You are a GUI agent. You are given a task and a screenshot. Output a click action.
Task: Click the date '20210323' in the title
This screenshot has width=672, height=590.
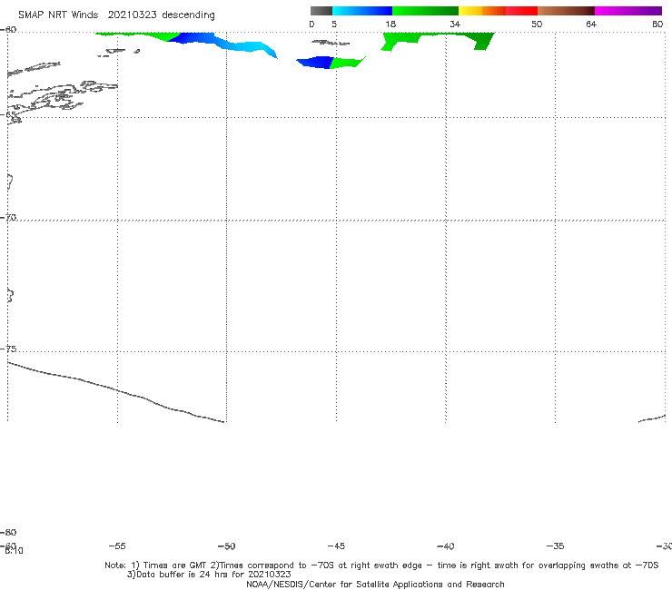pyautogui.click(x=132, y=15)
